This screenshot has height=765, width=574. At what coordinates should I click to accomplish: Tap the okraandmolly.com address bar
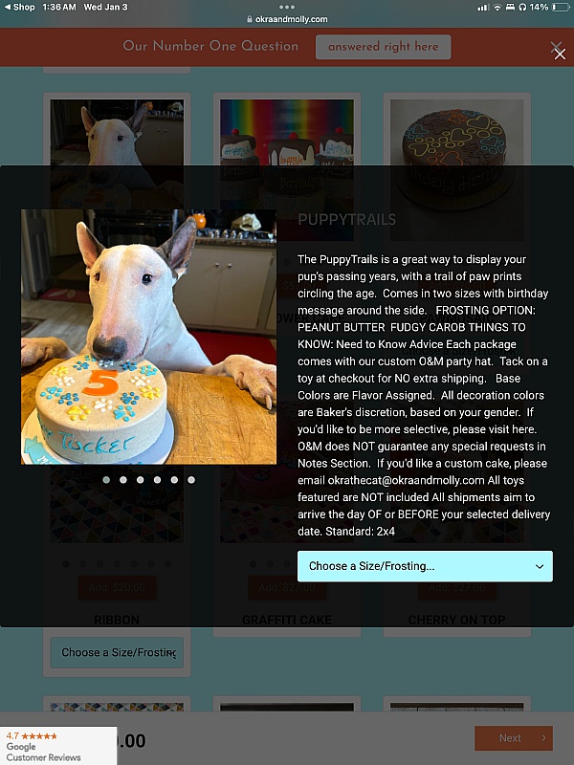287,19
